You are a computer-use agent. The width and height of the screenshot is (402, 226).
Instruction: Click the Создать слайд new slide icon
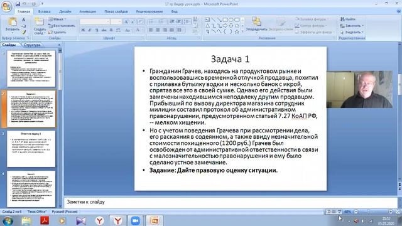40,21
